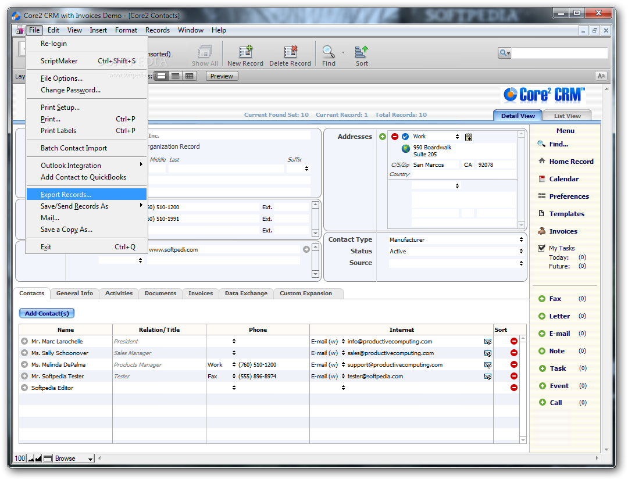Switch to table view layout icon
628x480 pixels.
tap(190, 76)
